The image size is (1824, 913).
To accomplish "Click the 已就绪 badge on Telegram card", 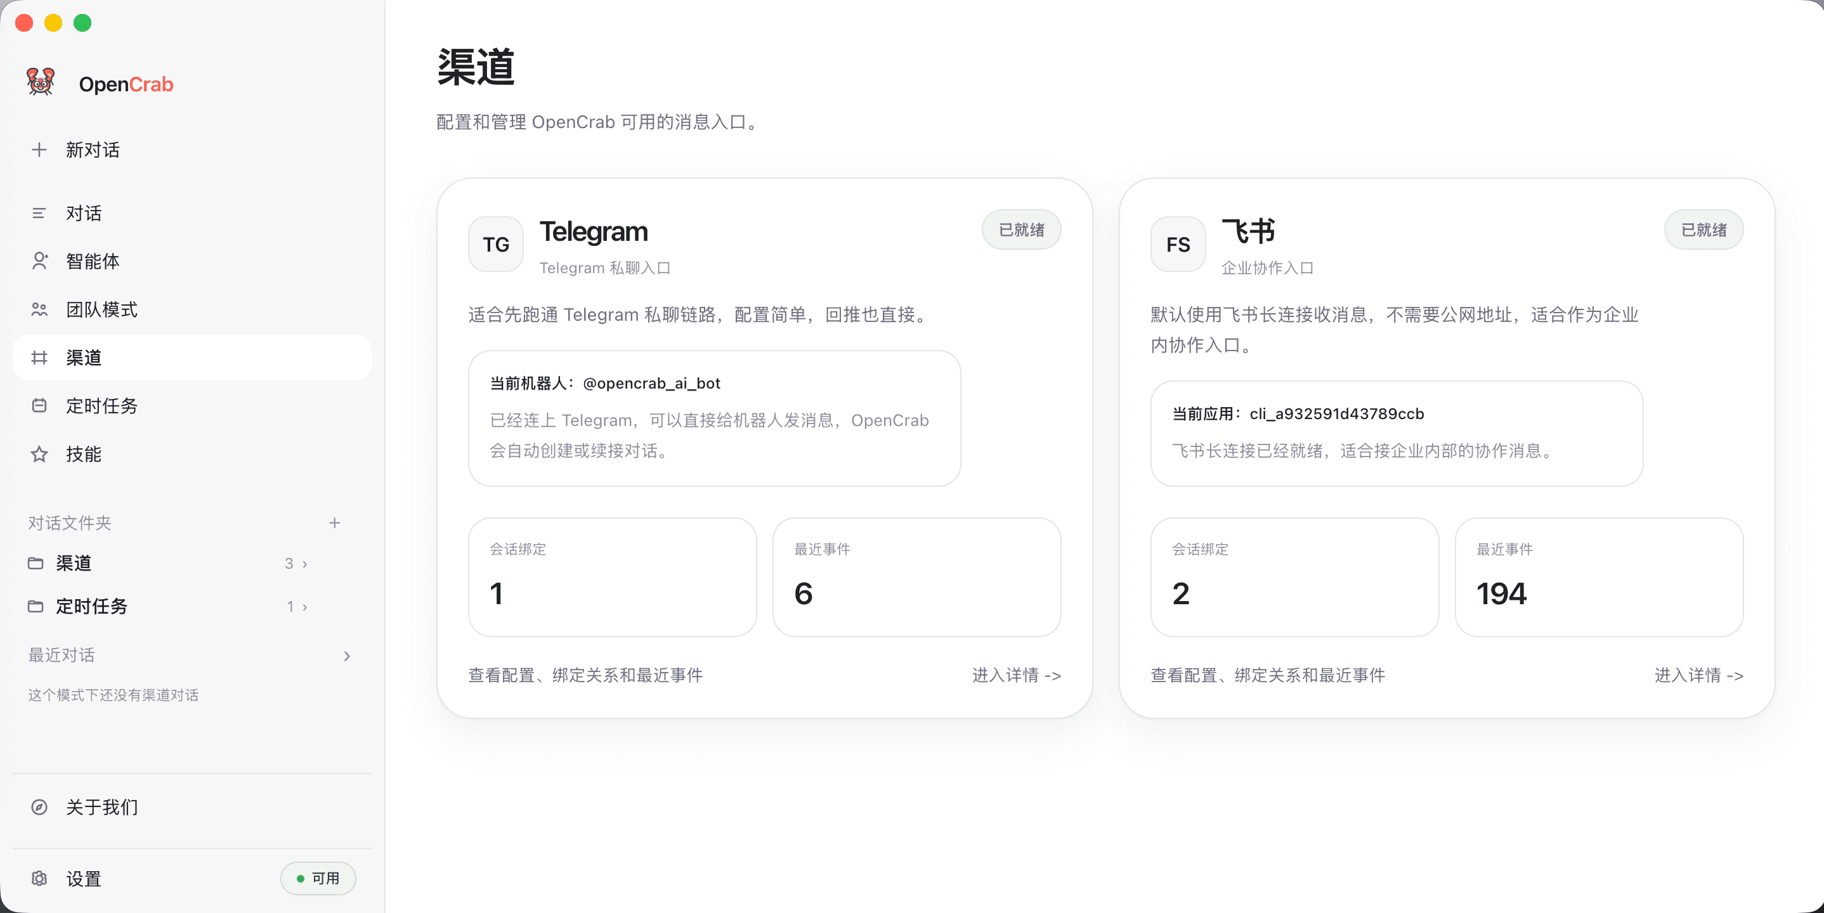I will pos(1021,230).
